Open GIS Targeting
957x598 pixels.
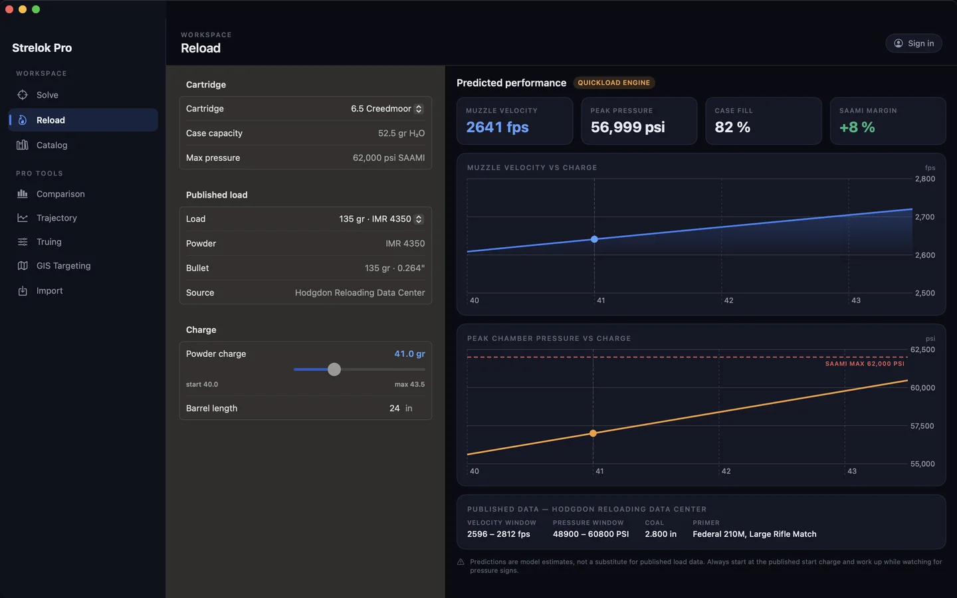point(83,266)
